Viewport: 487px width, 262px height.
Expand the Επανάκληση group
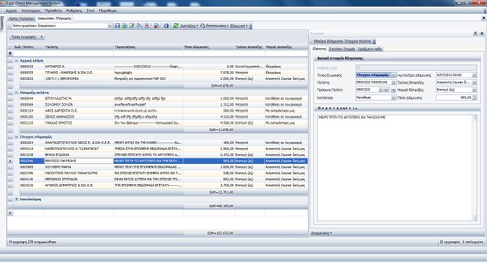(17, 199)
